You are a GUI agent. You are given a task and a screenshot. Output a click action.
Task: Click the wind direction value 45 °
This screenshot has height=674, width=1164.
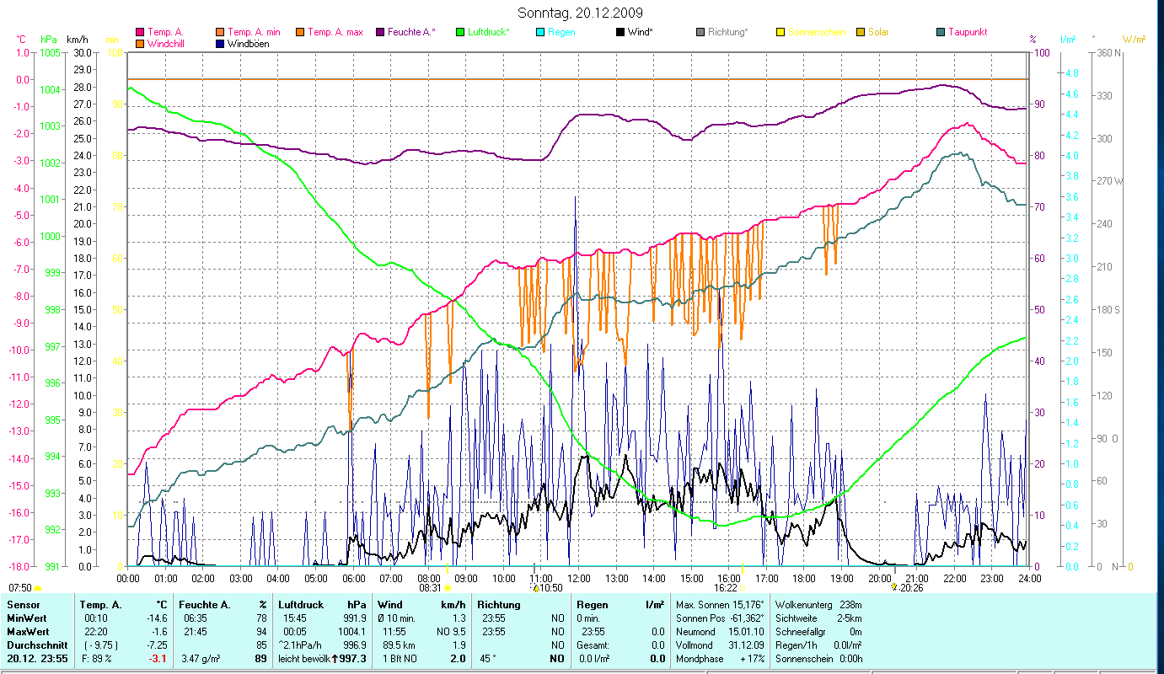489,658
